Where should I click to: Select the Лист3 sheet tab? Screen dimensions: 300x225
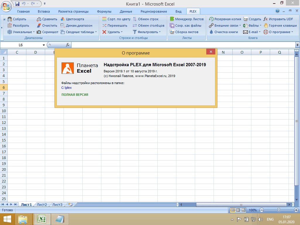pyautogui.click(x=57, y=204)
